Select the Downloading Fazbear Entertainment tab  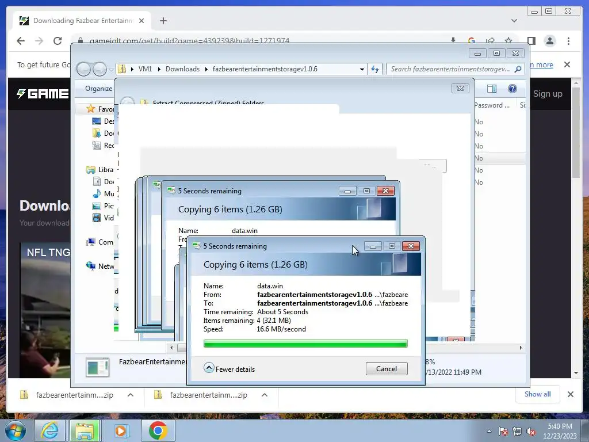(82, 21)
